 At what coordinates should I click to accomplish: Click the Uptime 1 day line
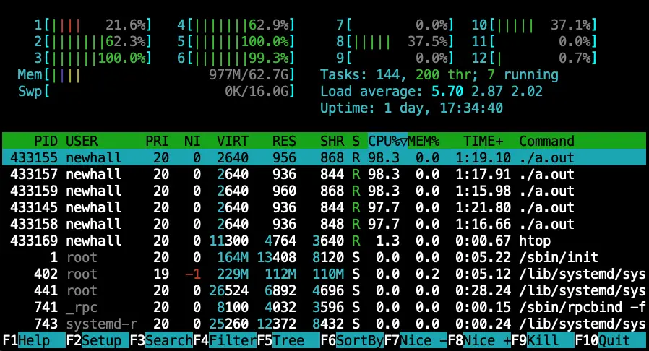(x=411, y=108)
